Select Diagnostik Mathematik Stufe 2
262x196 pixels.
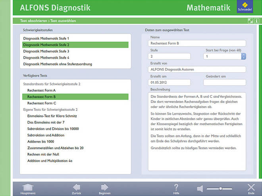[75, 45]
